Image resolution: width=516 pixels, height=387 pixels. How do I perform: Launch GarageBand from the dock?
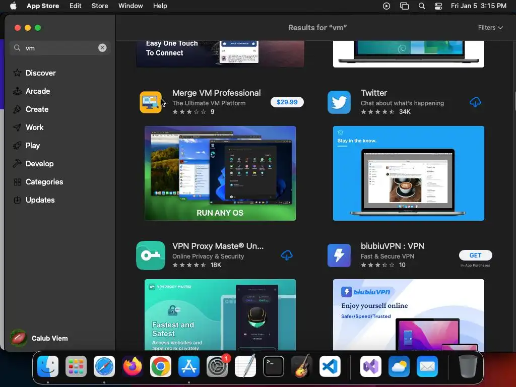(302, 366)
